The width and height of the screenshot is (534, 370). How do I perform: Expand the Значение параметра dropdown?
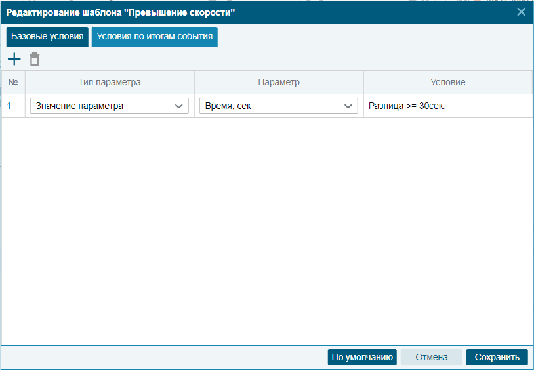(110, 106)
